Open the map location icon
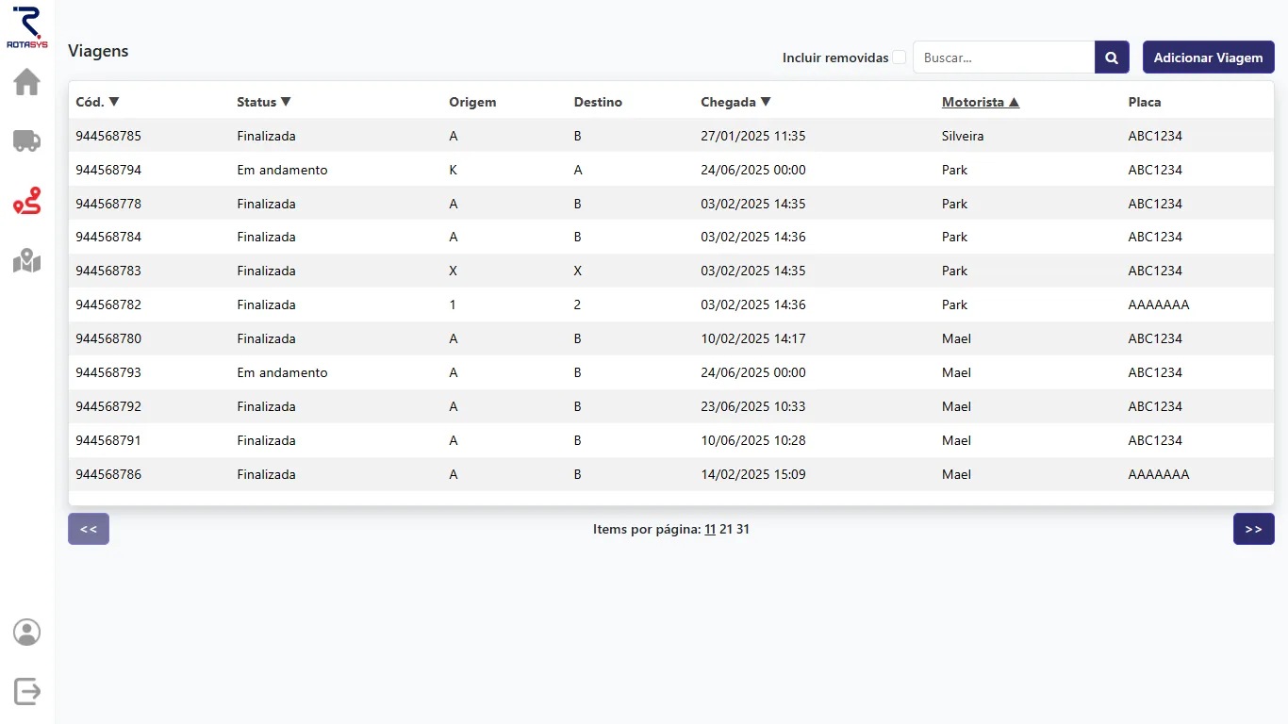The height and width of the screenshot is (724, 1288). point(26,260)
